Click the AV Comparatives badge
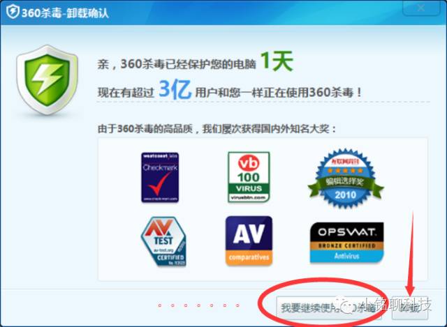Viewport: 447px width, 327px height. [249, 241]
